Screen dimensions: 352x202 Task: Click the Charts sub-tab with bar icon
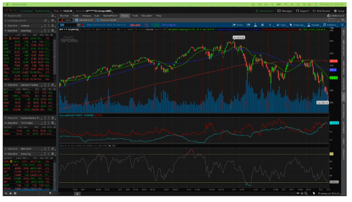66,20
